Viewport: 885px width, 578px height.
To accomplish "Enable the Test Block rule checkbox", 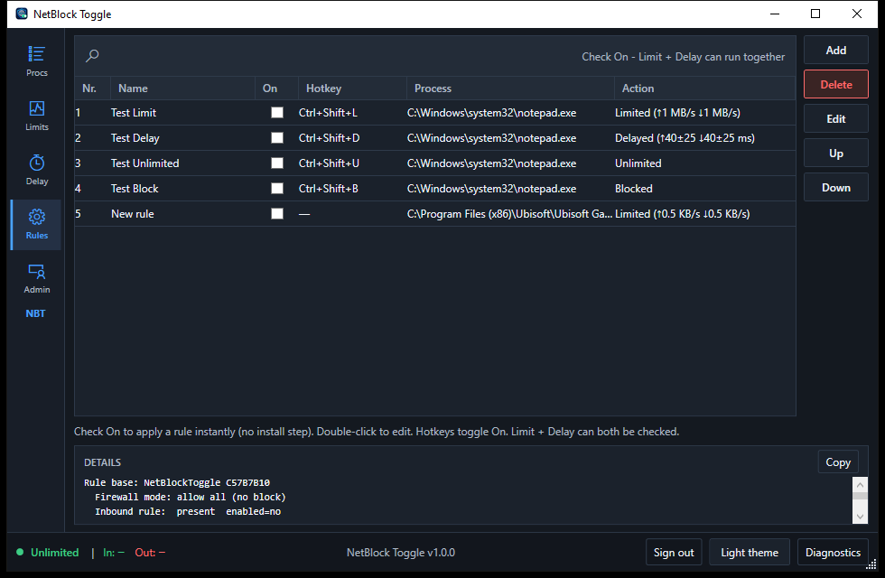I will coord(277,188).
